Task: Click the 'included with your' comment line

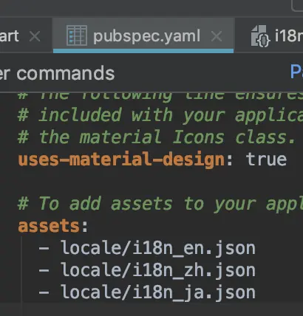Action: coord(160,115)
